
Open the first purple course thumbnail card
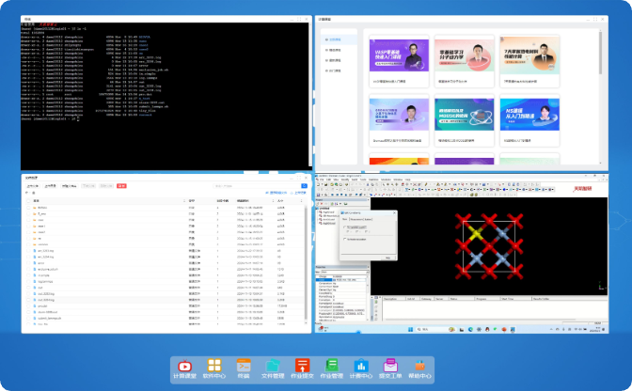(400, 56)
